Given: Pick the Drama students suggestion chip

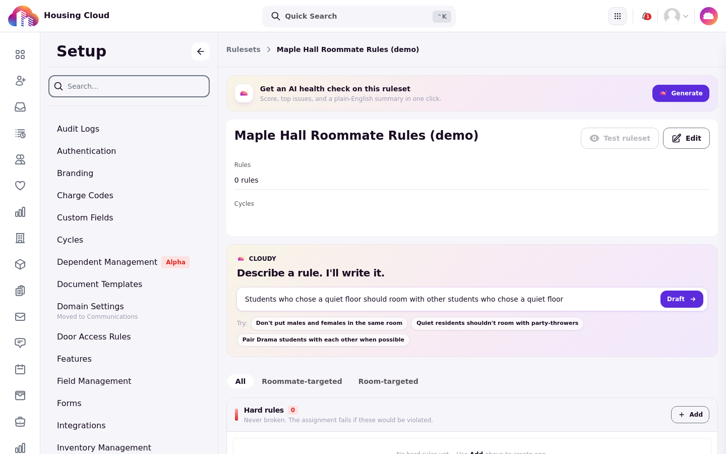Looking at the screenshot, I should click(323, 340).
